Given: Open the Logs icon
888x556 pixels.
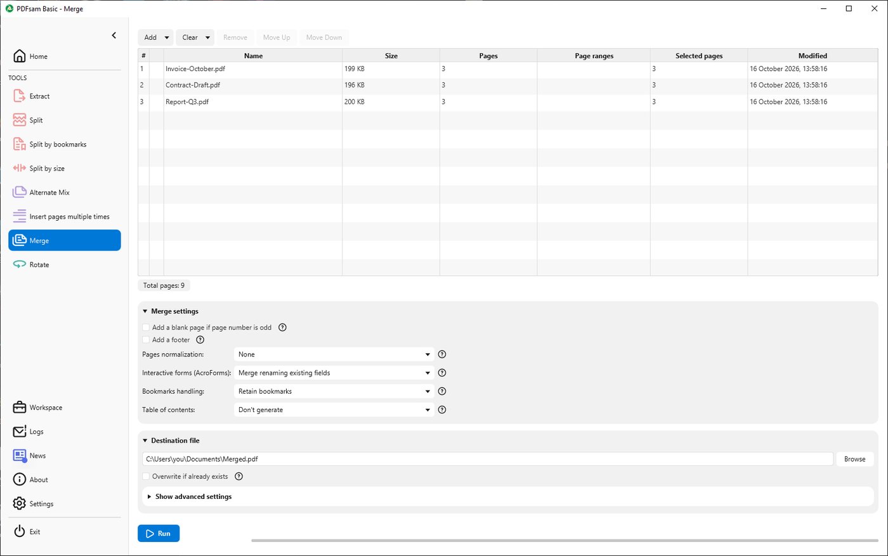Looking at the screenshot, I should coord(20,431).
